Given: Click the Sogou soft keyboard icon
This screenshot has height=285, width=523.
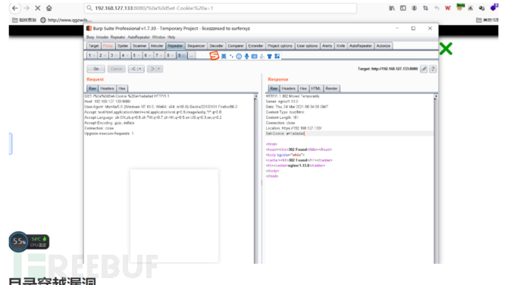Looking at the screenshot, I should (x=254, y=56).
